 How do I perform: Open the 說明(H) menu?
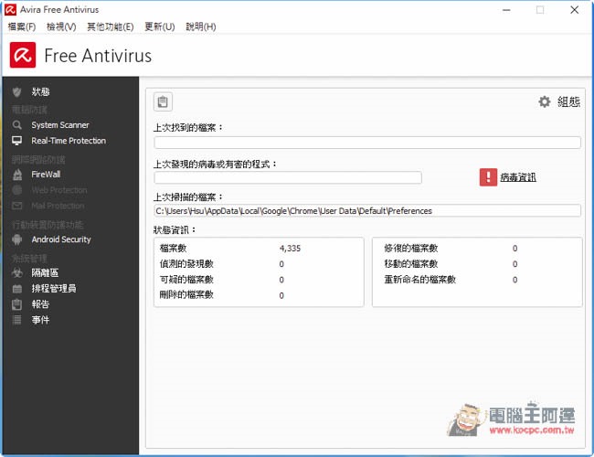click(x=201, y=27)
